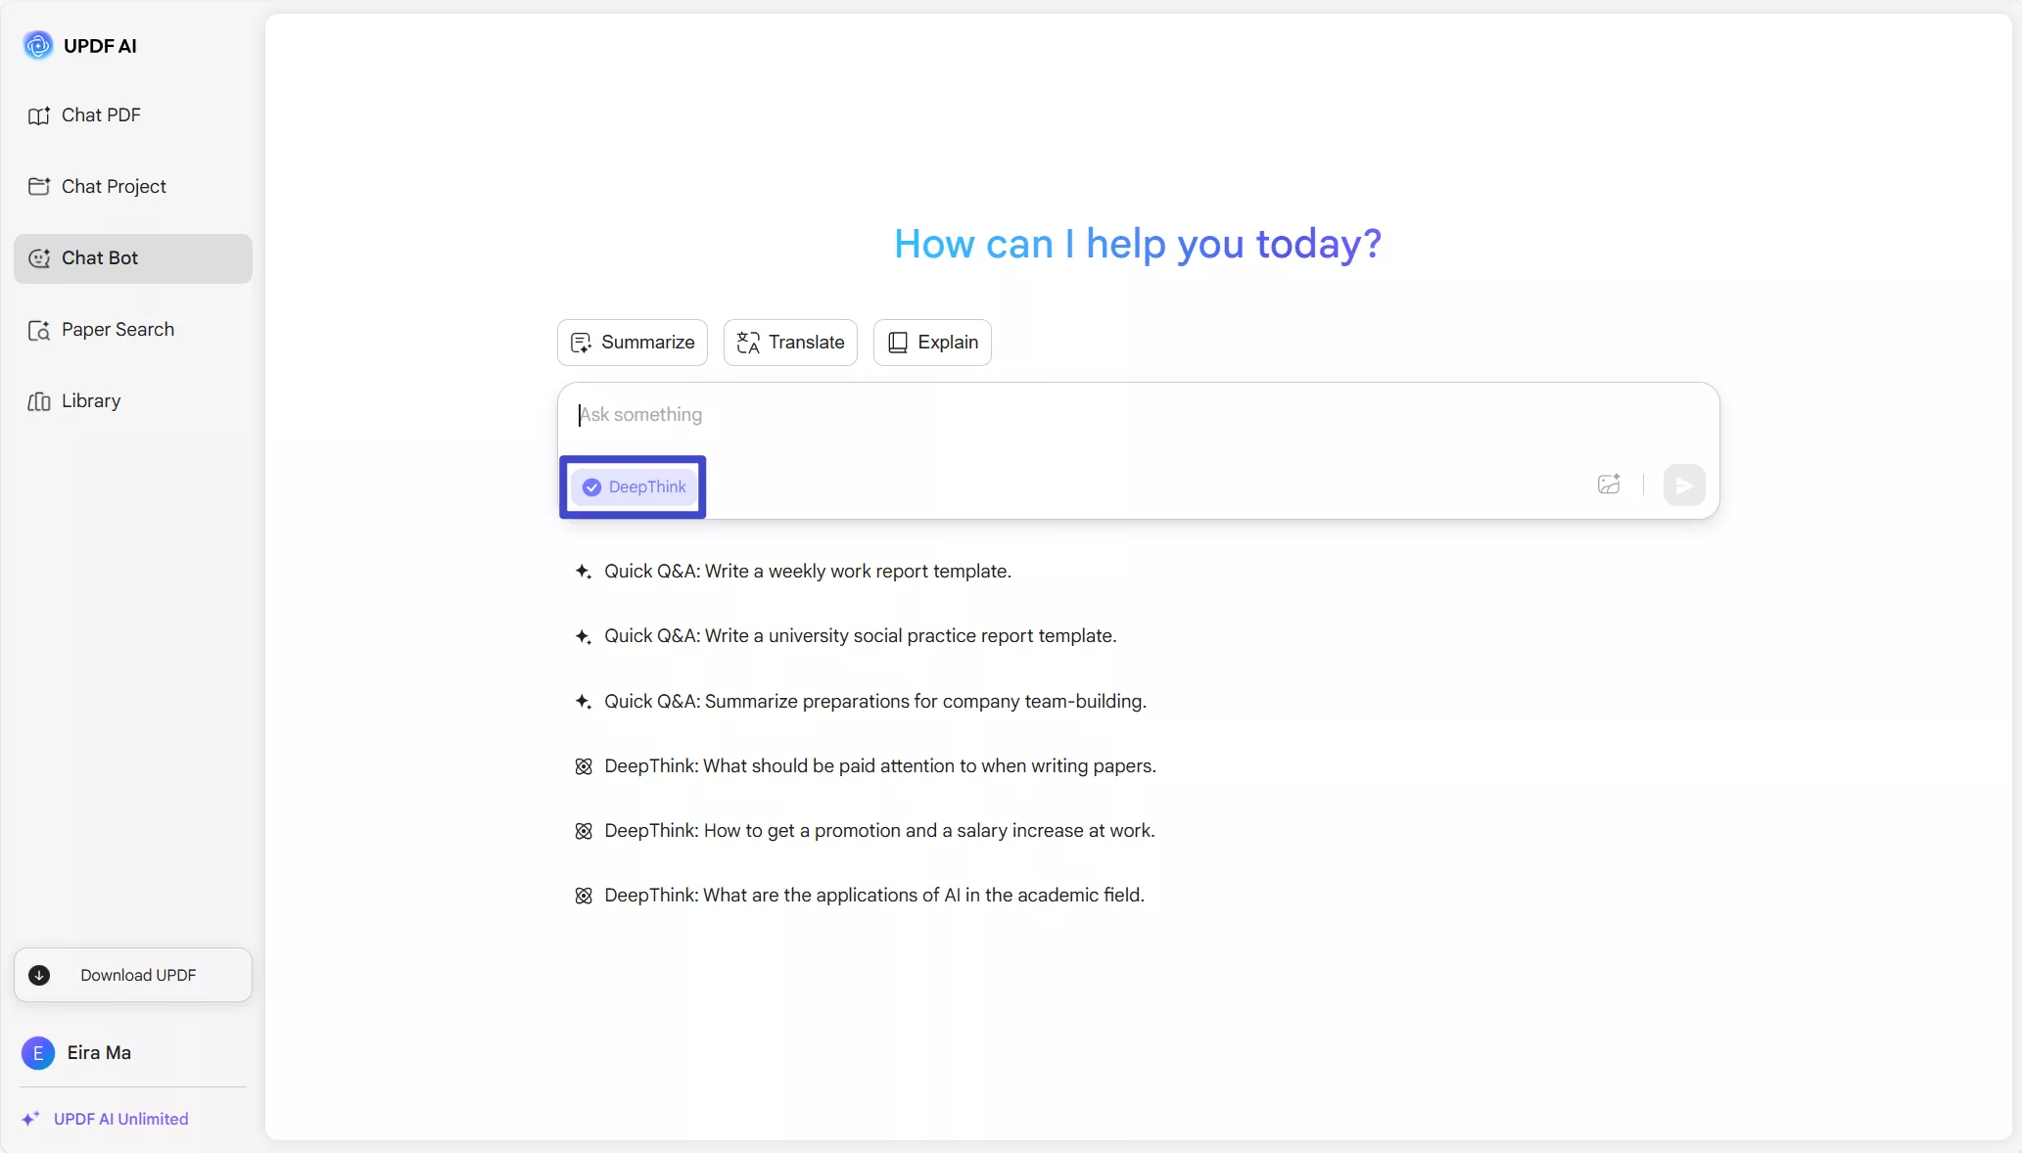
Task: Choose the university social practice report prompt
Action: (x=860, y=636)
